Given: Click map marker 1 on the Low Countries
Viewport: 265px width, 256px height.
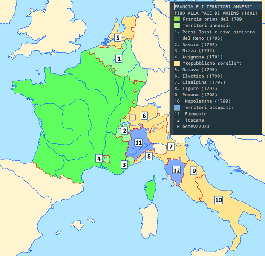Looking at the screenshot, I should click(x=119, y=58).
